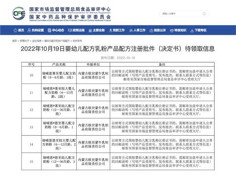236x177 pixels.
Task: Click the serial number cell 15
Action: [x=31, y=162]
